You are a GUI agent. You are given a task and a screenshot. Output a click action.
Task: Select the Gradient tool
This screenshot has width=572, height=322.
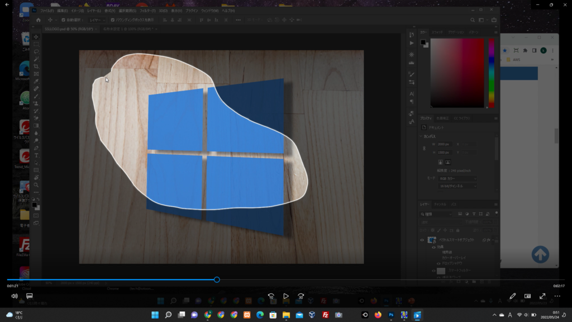pyautogui.click(x=36, y=126)
